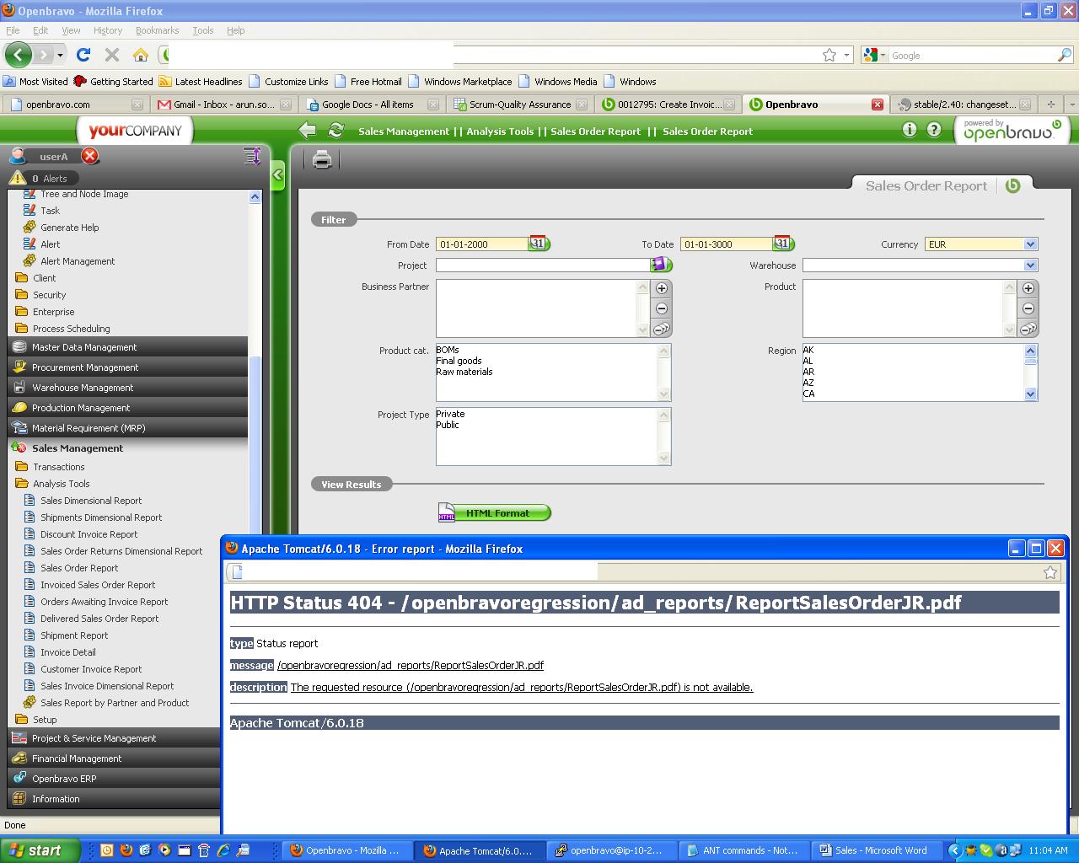Remove all Products icon
The image size is (1079, 863).
(1028, 329)
